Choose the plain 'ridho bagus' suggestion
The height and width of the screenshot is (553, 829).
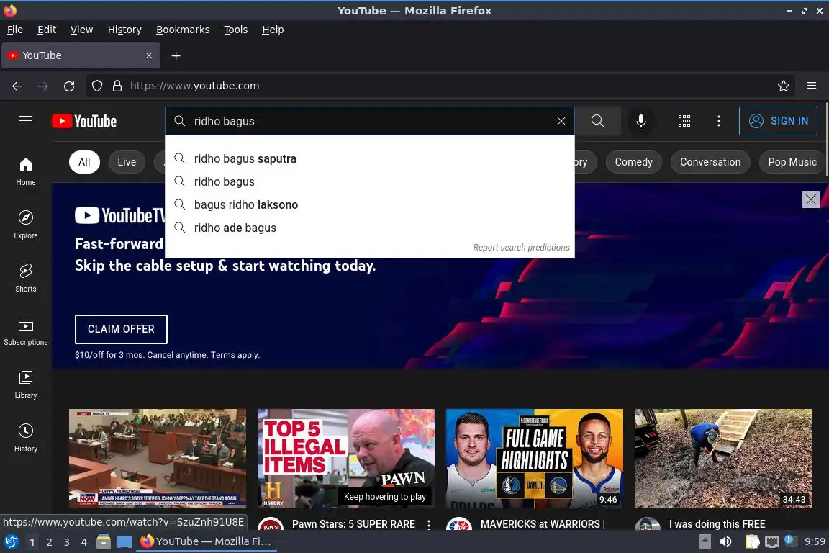coord(370,181)
